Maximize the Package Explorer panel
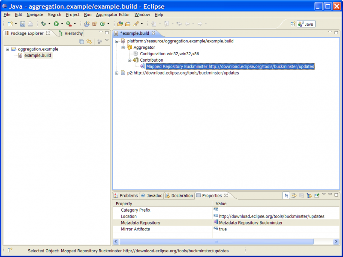Image resolution: width=343 pixels, height=257 pixels. coord(107,33)
